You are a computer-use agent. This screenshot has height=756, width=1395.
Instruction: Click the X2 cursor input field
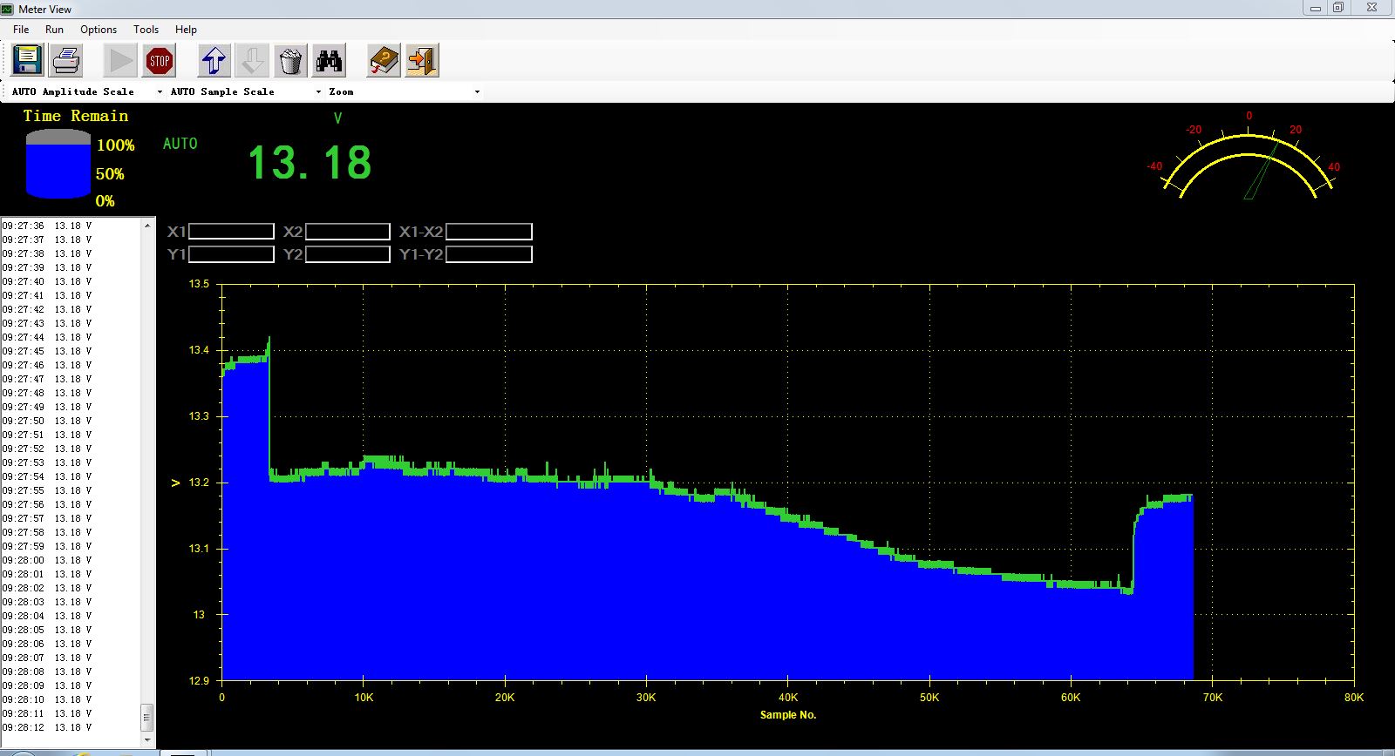pos(348,232)
